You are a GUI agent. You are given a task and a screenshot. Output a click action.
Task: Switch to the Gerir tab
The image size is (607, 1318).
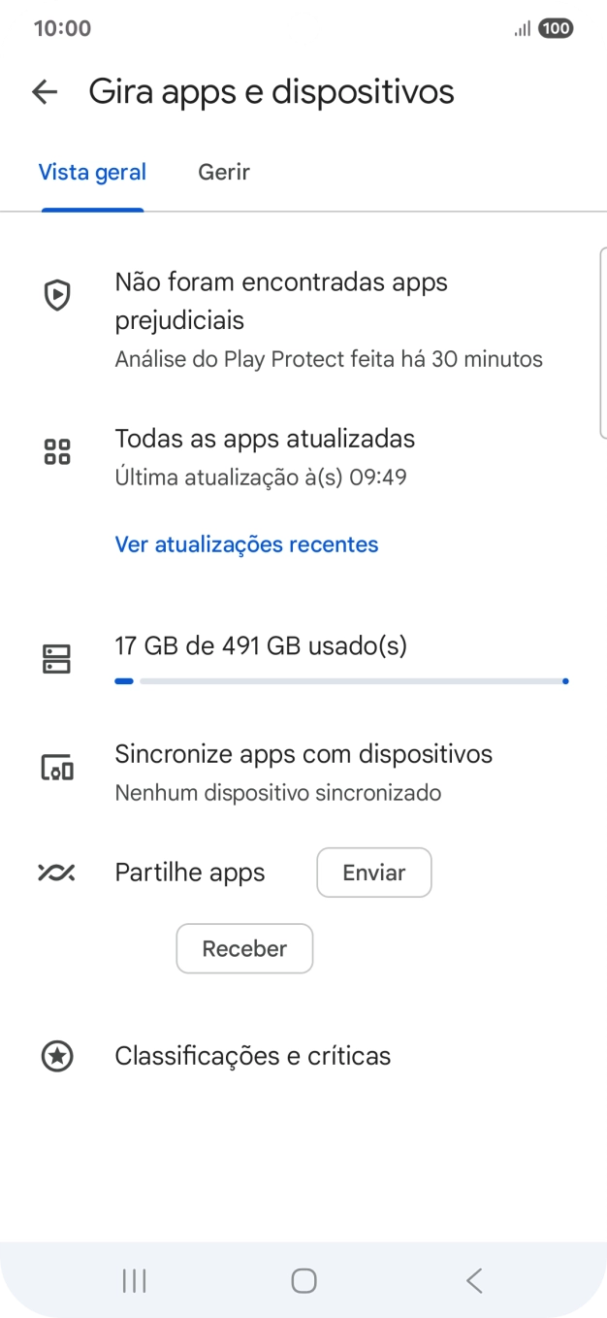[224, 173]
